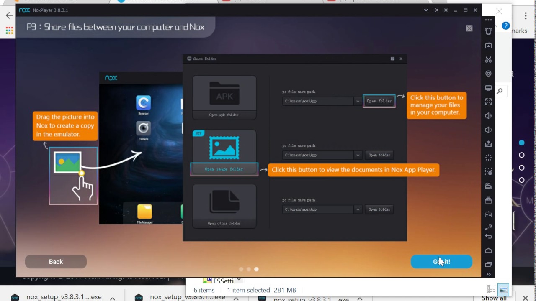The height and width of the screenshot is (301, 536).
Task: Tap the Android home icon in sidebar
Action: click(x=488, y=250)
